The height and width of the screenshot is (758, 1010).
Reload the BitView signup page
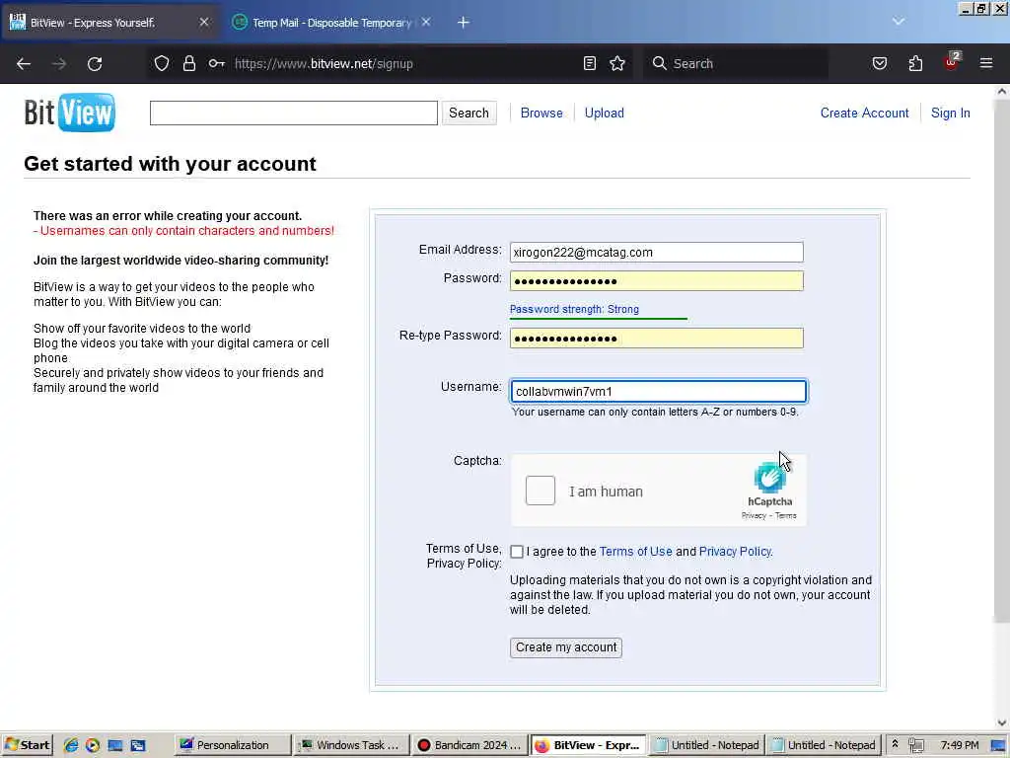(x=95, y=64)
